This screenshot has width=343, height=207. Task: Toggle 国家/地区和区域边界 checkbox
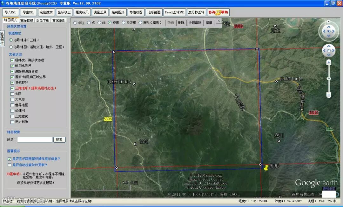pos(12,77)
